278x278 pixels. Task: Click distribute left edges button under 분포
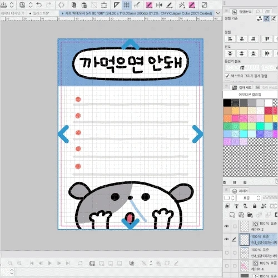pyautogui.click(x=267, y=53)
